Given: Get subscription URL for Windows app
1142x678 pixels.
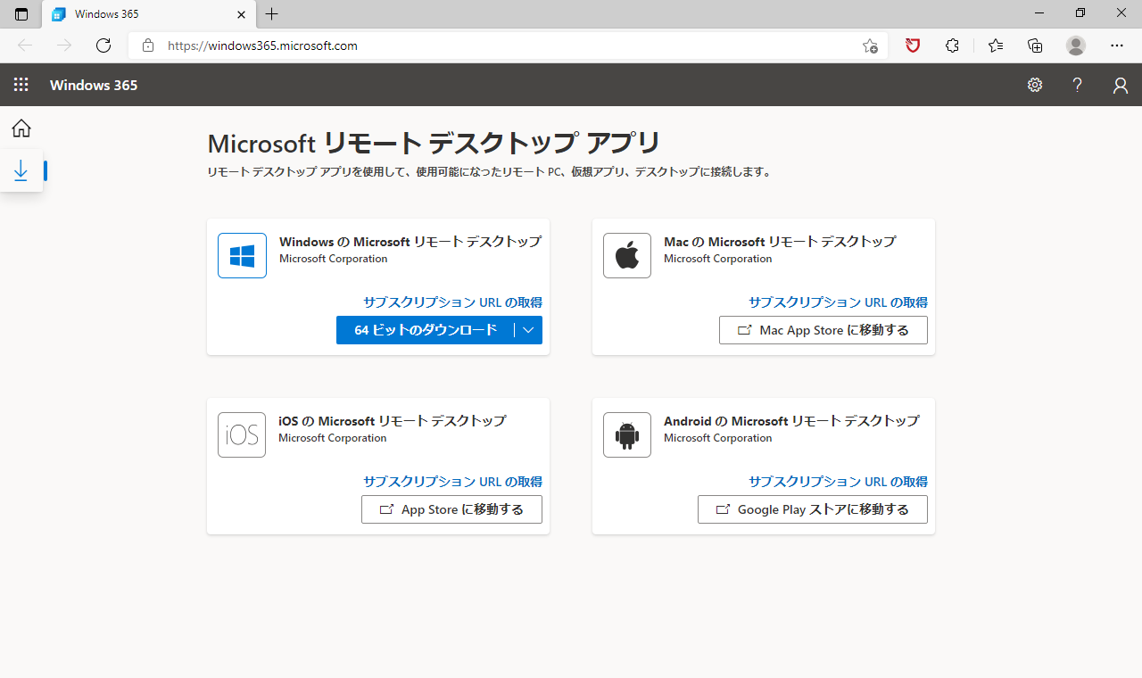Looking at the screenshot, I should coord(452,302).
